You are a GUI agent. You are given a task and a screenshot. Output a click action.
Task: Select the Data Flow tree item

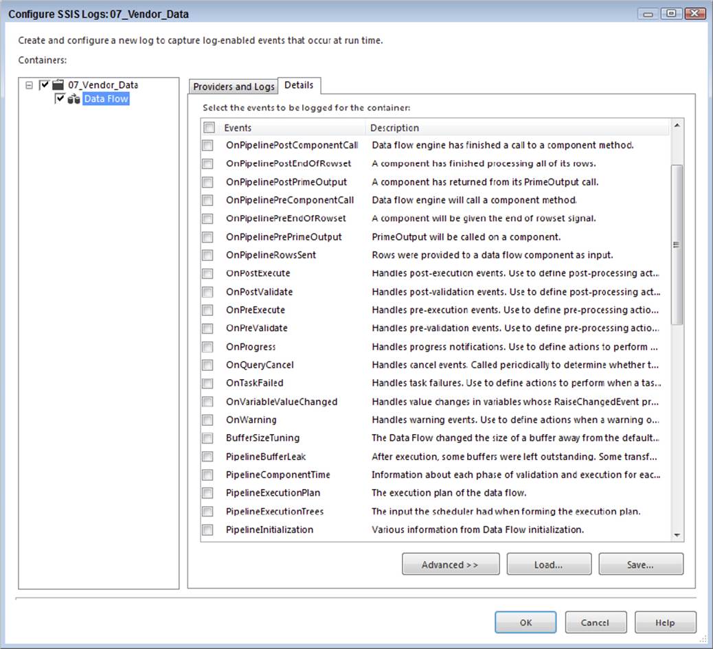click(x=106, y=99)
